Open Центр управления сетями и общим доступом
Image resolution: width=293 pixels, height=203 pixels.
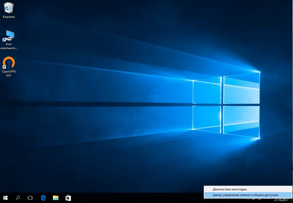click(x=248, y=195)
